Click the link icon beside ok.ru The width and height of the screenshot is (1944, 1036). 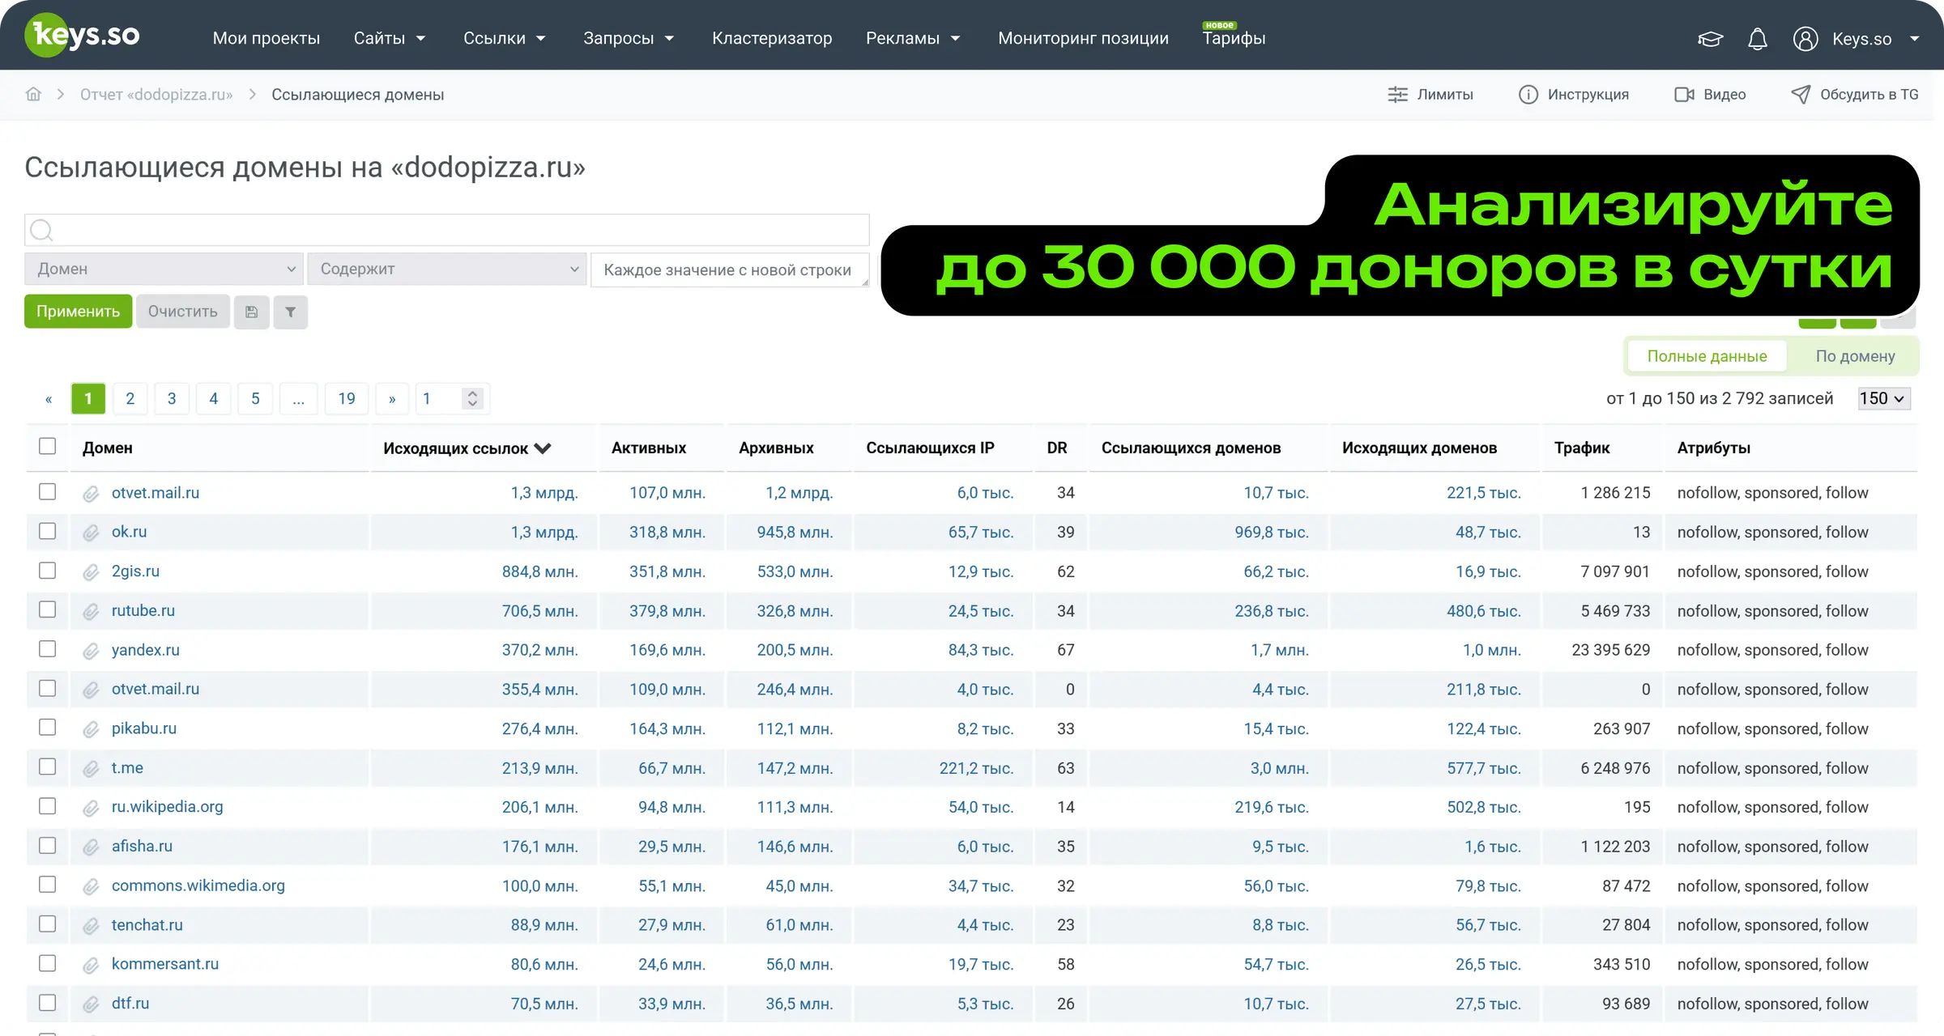(x=91, y=533)
